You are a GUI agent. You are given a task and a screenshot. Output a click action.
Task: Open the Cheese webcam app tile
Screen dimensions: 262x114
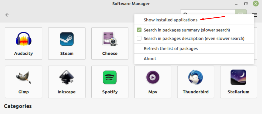110,44
